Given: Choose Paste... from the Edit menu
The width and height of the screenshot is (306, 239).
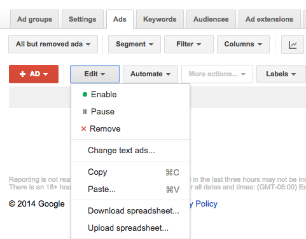Looking at the screenshot, I should 130,189.
